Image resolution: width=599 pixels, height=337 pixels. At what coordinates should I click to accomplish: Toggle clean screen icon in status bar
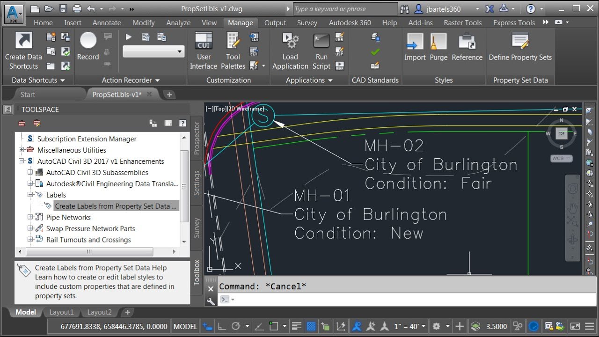[x=575, y=326]
